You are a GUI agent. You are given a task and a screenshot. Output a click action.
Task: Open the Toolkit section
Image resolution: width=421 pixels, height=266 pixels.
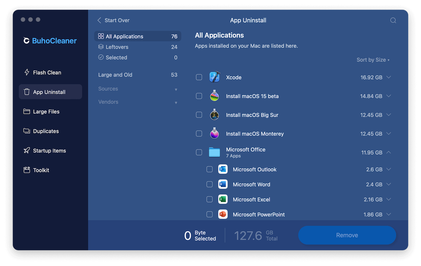pyautogui.click(x=50, y=170)
